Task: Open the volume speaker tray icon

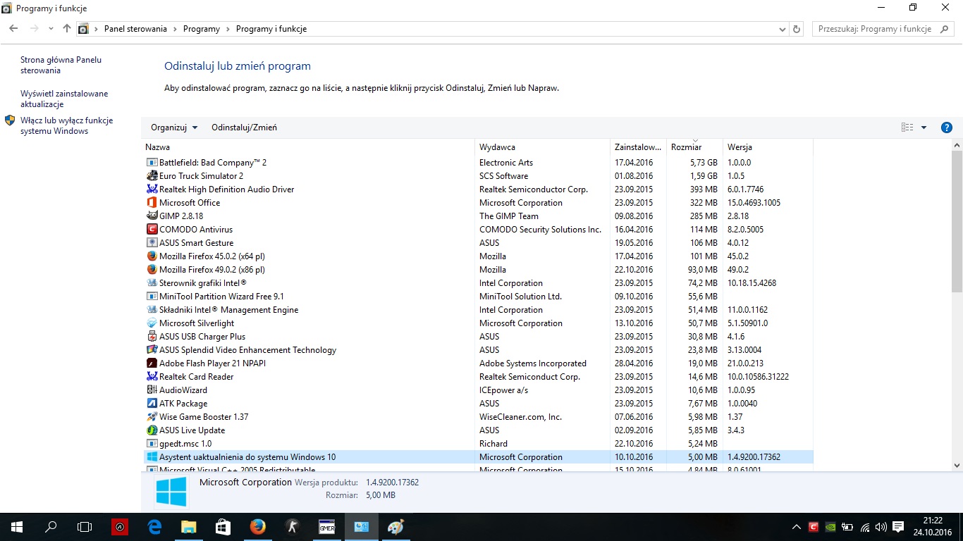Action: (x=881, y=526)
